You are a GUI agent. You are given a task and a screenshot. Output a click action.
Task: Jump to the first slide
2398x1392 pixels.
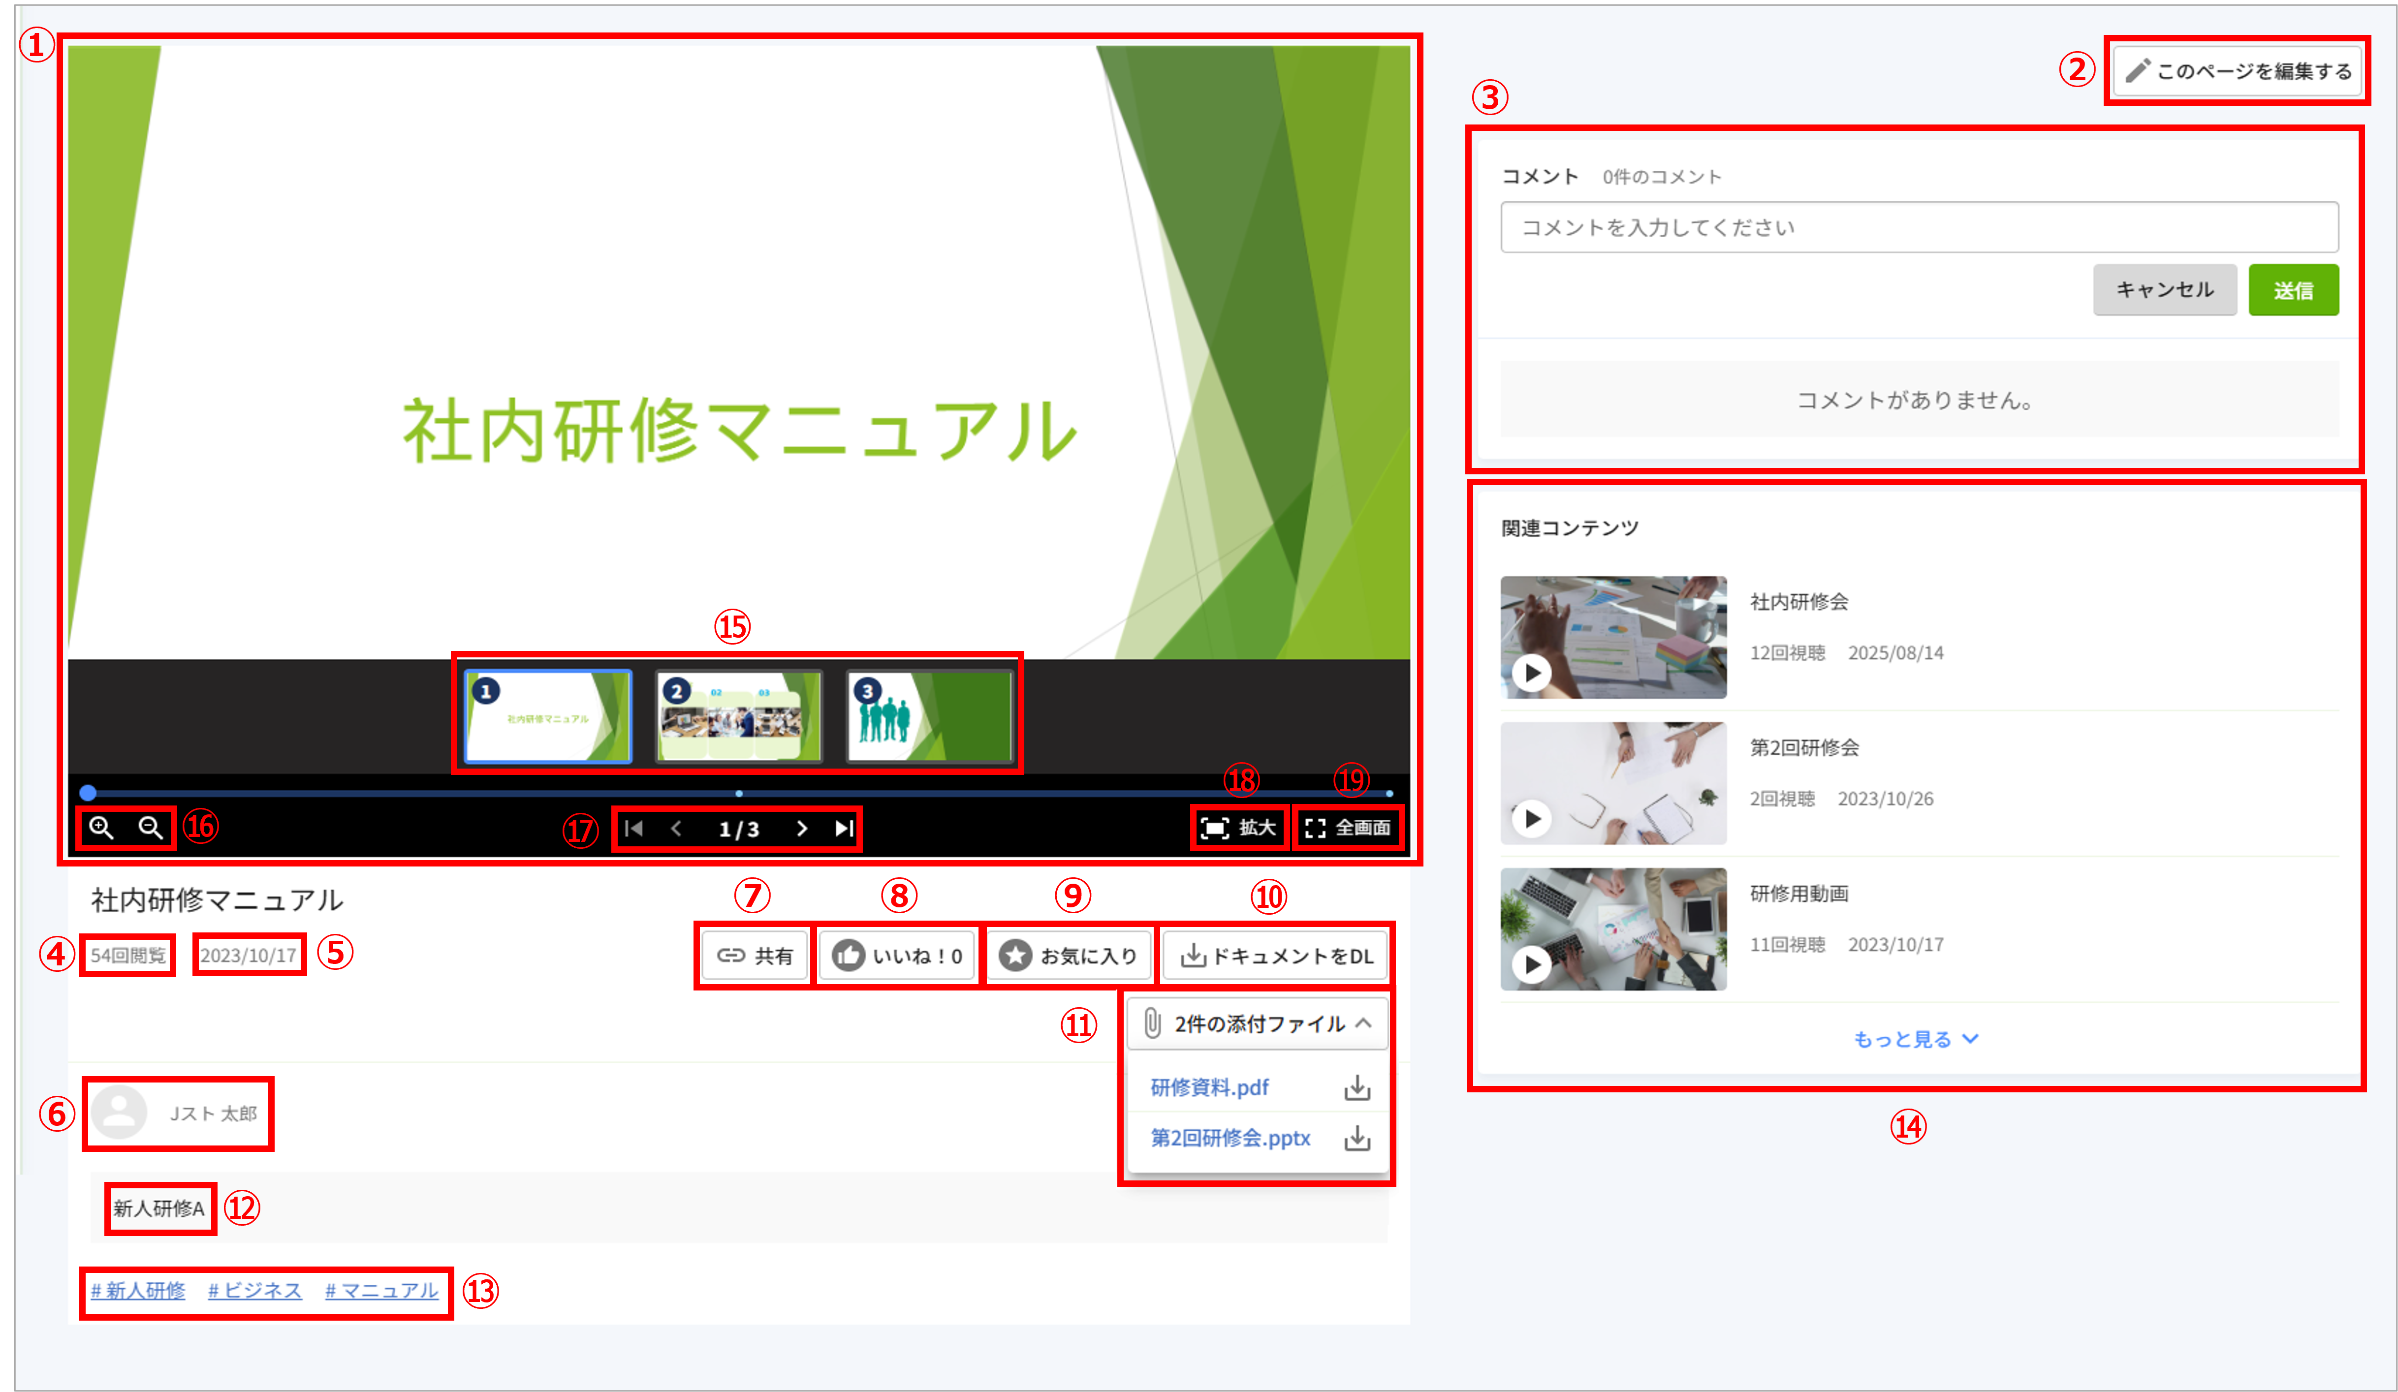(634, 829)
